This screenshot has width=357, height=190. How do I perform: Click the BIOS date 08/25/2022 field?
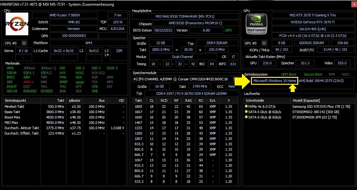pos(164,30)
